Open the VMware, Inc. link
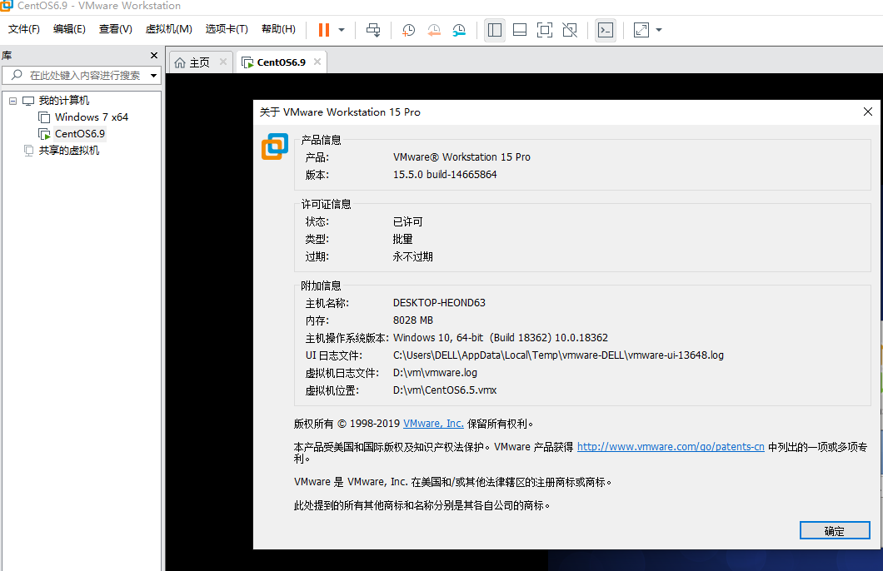 point(433,424)
